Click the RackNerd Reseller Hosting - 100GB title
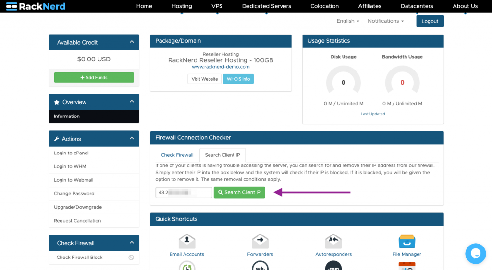This screenshot has width=492, height=270. pos(221,60)
